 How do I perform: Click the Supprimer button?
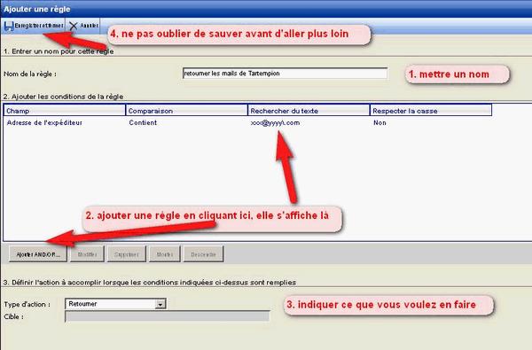[127, 254]
